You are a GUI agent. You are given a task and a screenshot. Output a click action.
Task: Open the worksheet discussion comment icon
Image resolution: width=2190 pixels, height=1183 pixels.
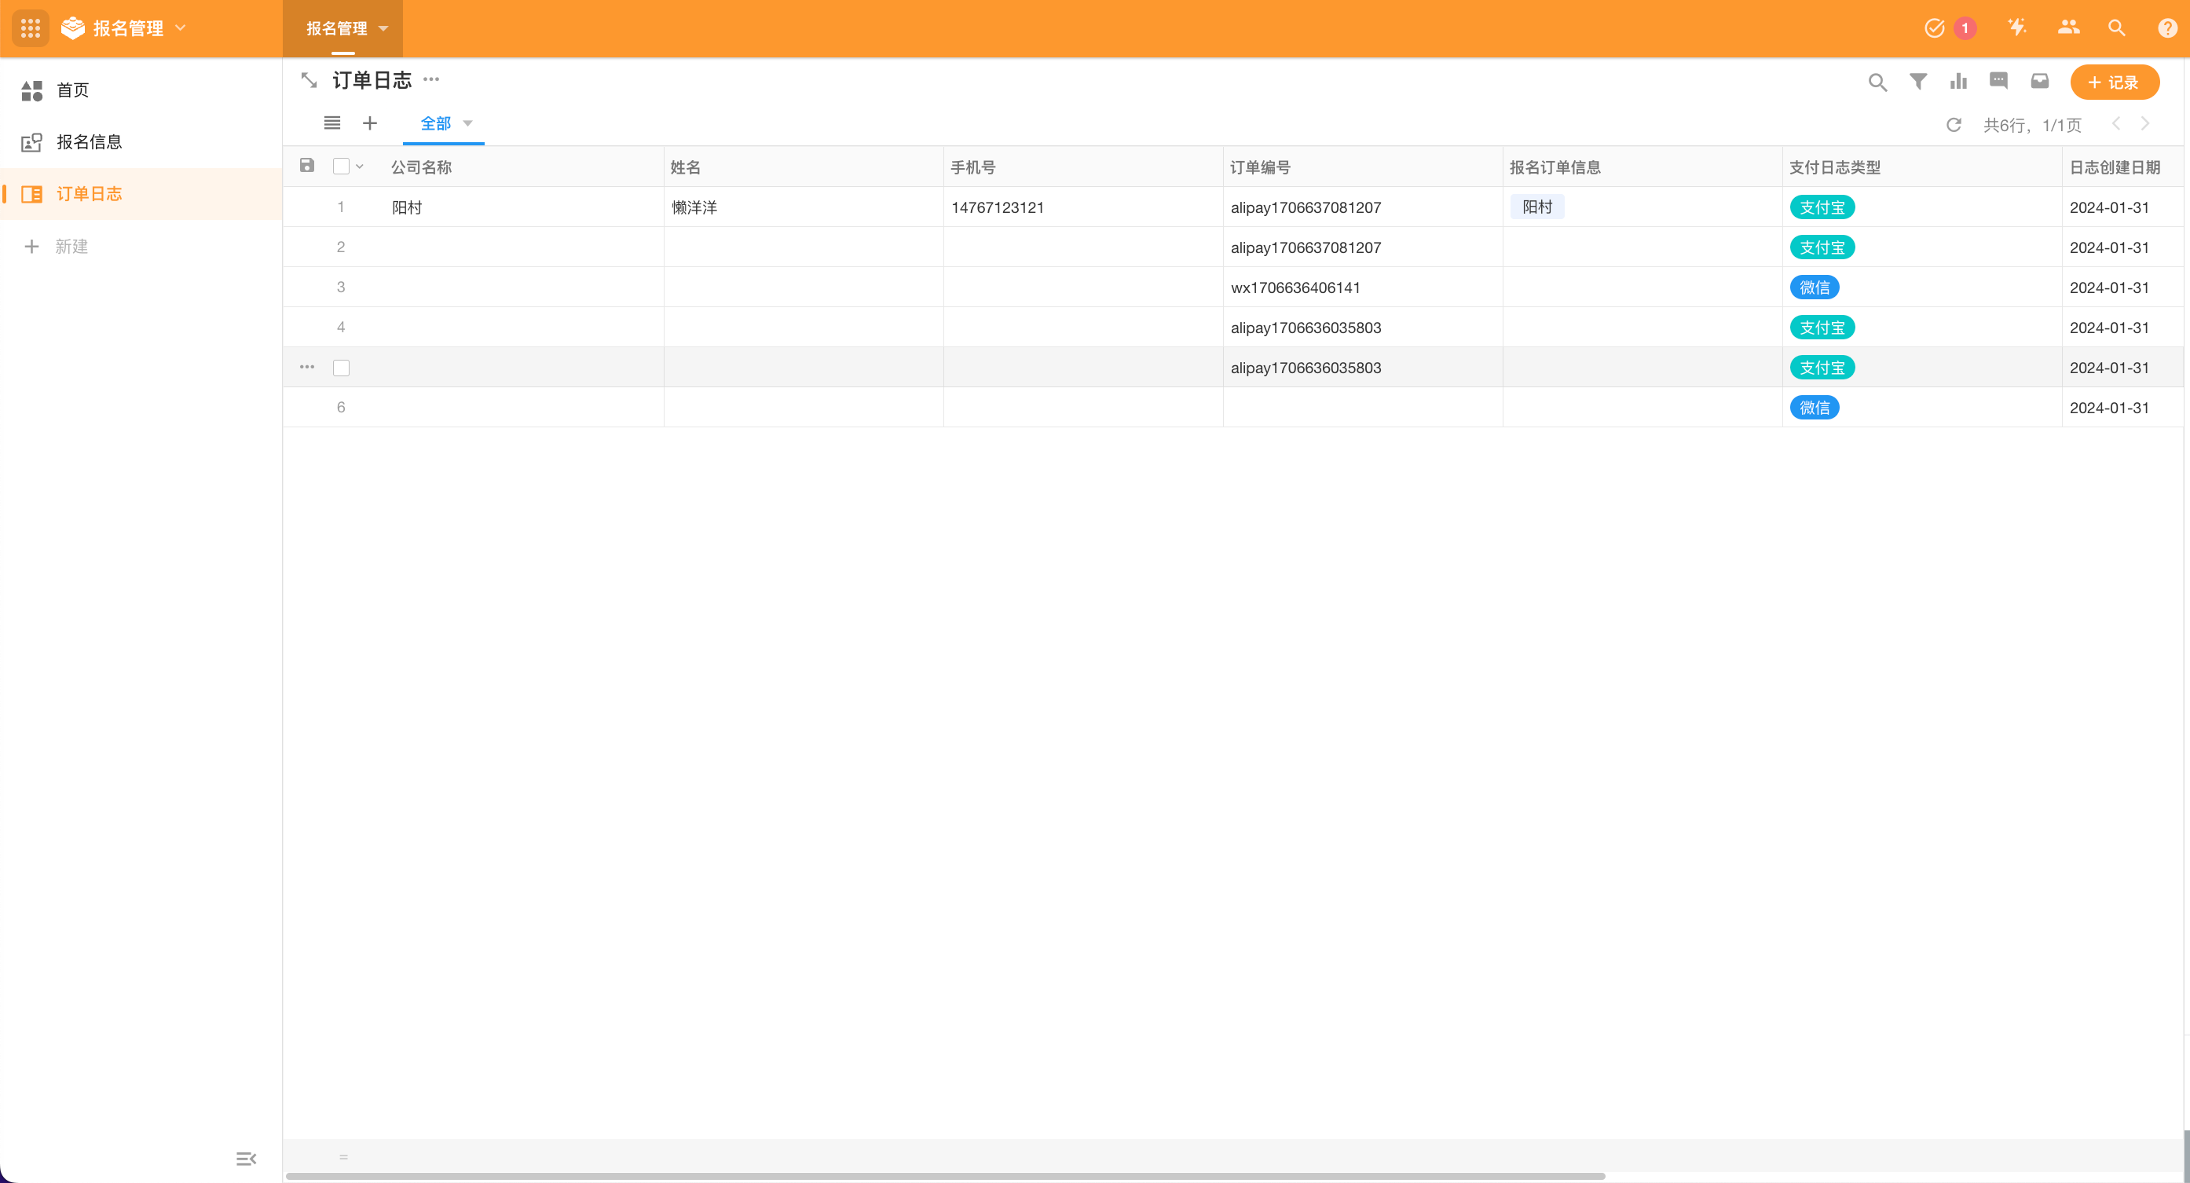tap(1998, 81)
